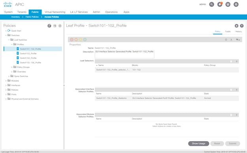Expand the Quick Start node
The height and width of the screenshot is (153, 247).
click(6, 31)
